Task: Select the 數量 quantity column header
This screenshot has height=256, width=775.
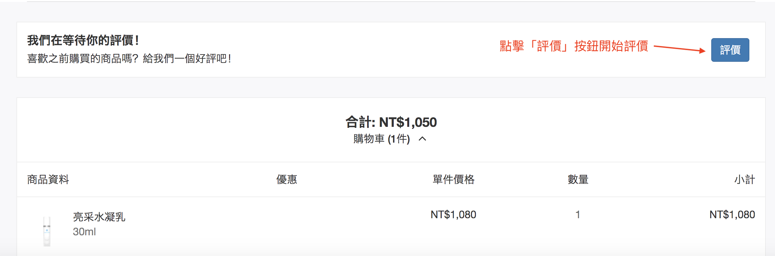Action: (x=578, y=179)
